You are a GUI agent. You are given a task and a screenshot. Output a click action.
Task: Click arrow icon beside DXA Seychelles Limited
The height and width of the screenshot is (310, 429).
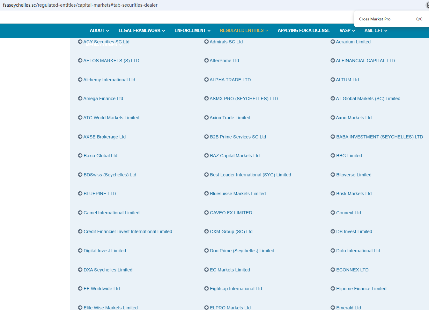point(80,270)
